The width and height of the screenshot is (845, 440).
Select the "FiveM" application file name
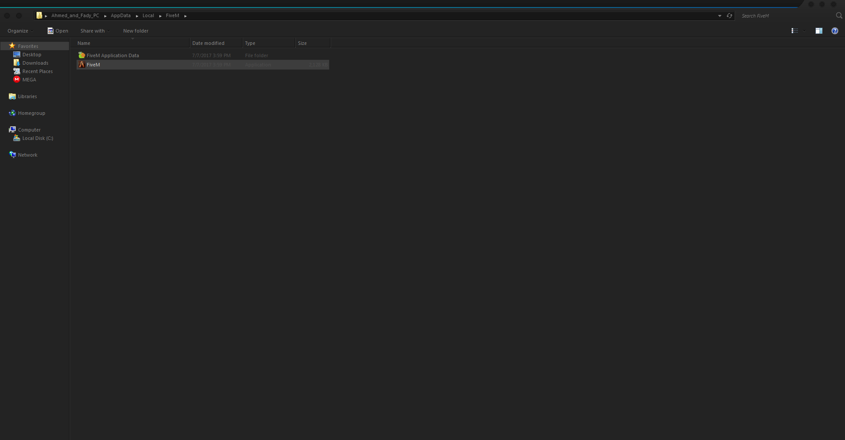pyautogui.click(x=93, y=65)
